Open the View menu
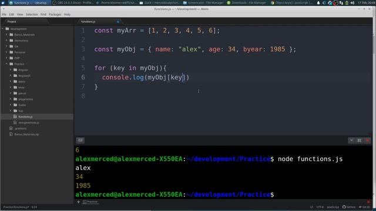The height and width of the screenshot is (211, 376). 20,14
